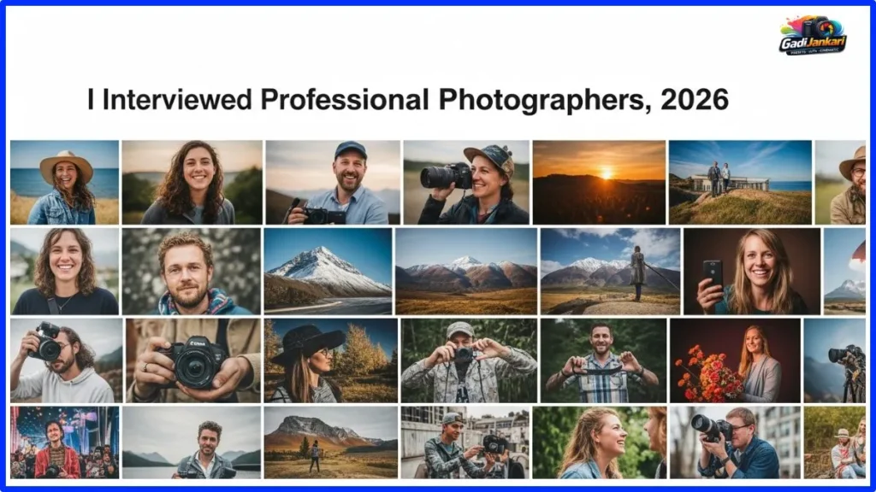Select close-up of hands holding Canon camera
Image resolution: width=876 pixels, height=492 pixels.
[192, 360]
